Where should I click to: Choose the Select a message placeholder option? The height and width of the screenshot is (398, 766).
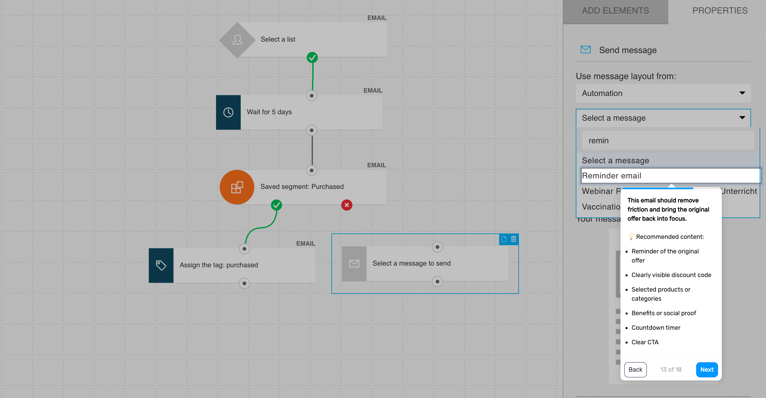click(x=668, y=160)
